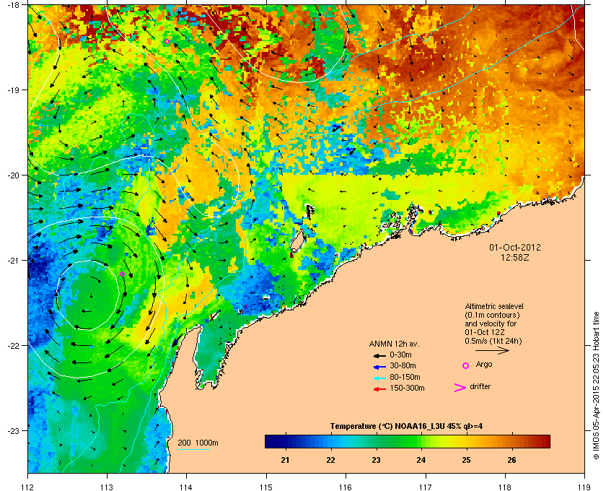Click latitude axis label -18
This screenshot has height=491, width=606.
(x=13, y=4)
